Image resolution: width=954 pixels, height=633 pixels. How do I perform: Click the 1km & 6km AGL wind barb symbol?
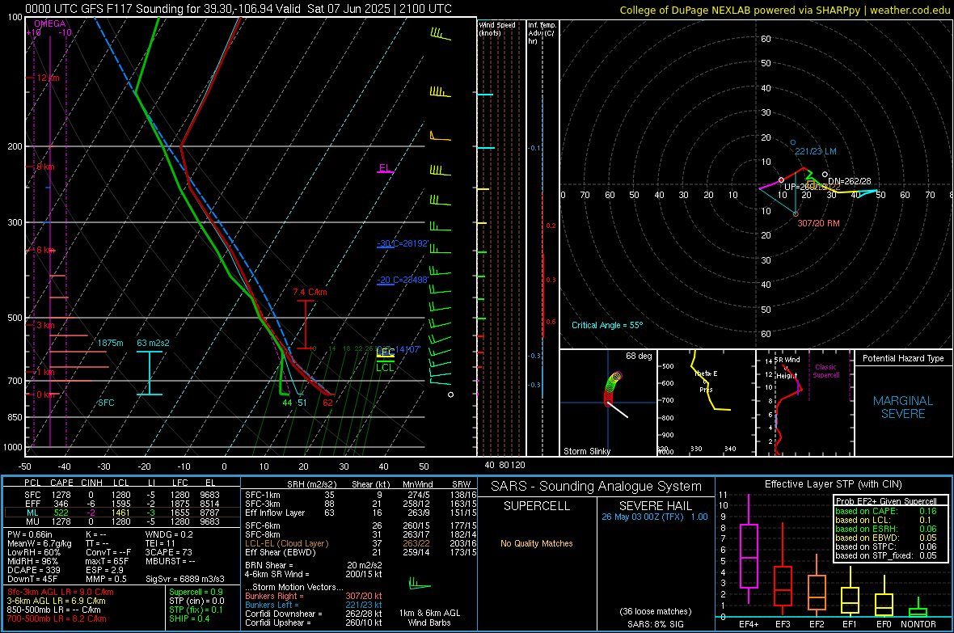tap(420, 584)
